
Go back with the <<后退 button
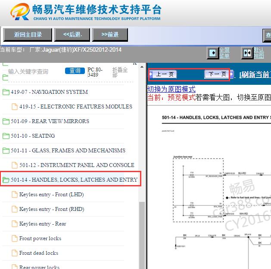pyautogui.click(x=72, y=35)
